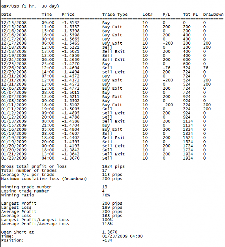Click 'Maximum cumulative loss (Drawdown)' label
The width and height of the screenshot is (225, 247).
point(44,179)
